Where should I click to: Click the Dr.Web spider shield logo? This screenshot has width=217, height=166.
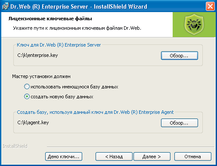pos(194,24)
